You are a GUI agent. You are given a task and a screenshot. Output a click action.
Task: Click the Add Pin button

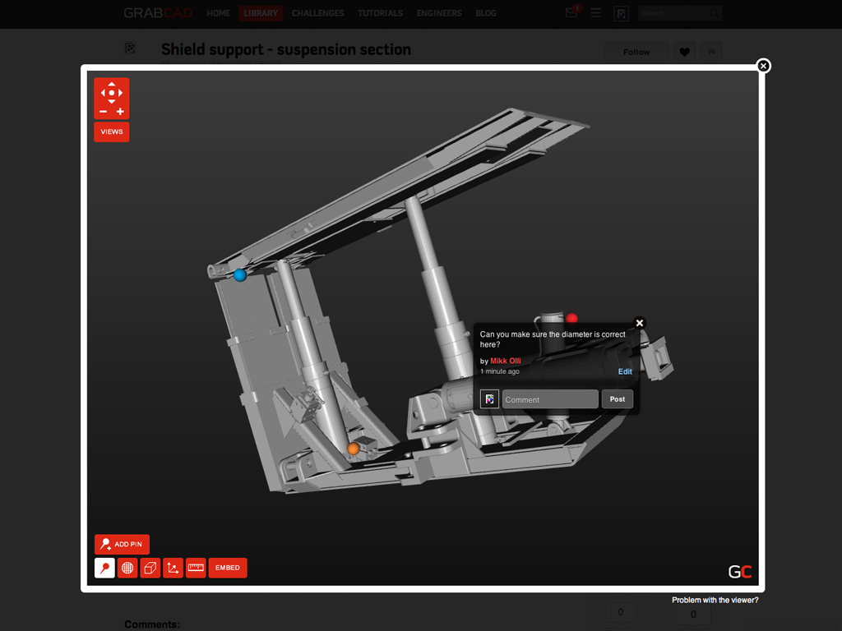tap(122, 544)
